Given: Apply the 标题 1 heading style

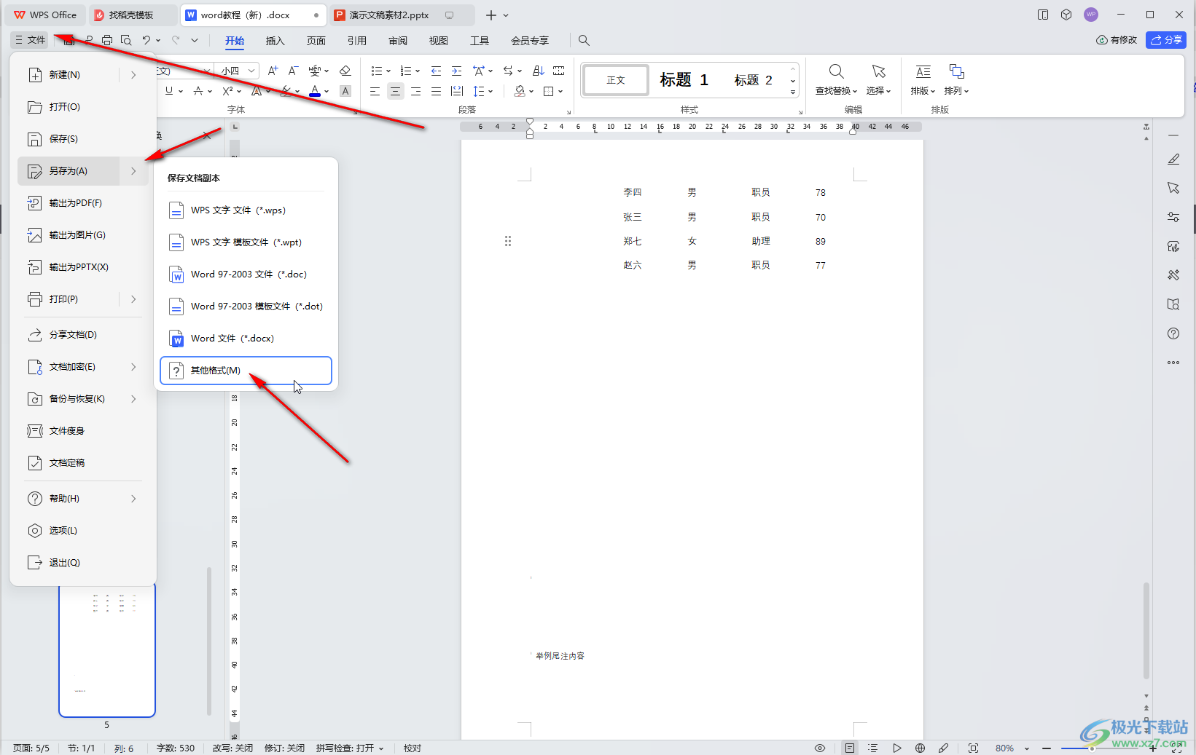Looking at the screenshot, I should 684,79.
